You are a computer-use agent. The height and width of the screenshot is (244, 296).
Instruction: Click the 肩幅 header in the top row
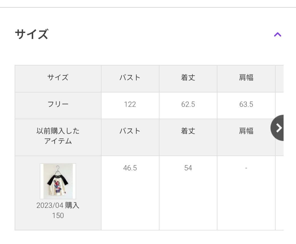246,78
